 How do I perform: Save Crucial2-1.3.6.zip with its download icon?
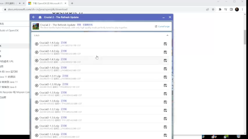pos(165,119)
